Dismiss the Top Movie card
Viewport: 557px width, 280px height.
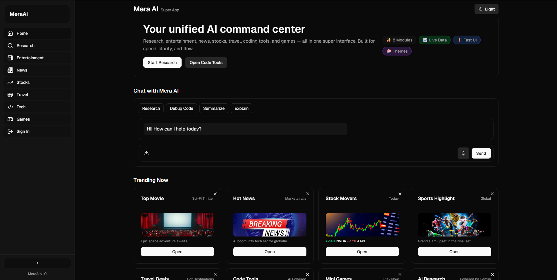pyautogui.click(x=215, y=194)
